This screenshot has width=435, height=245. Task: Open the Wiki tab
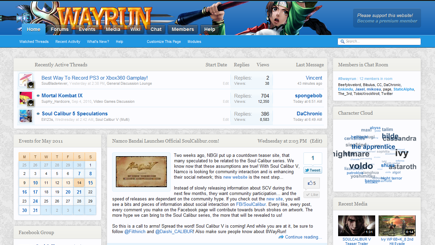(x=135, y=29)
